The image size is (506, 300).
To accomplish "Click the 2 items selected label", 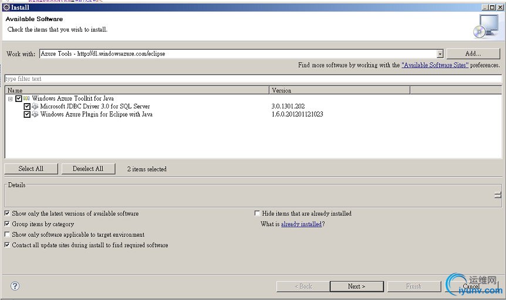I will (147, 169).
